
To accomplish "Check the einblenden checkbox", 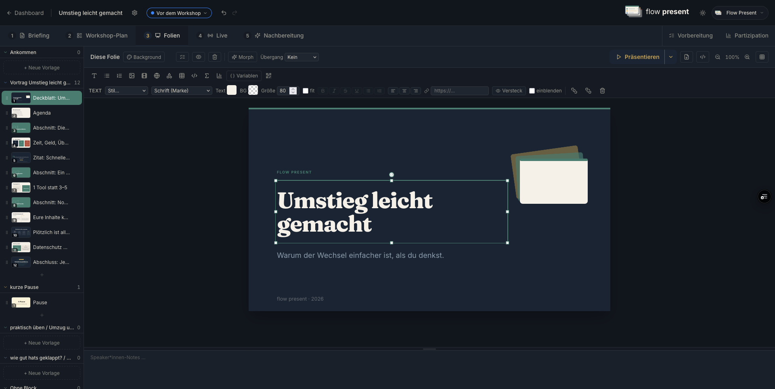I will click(532, 91).
